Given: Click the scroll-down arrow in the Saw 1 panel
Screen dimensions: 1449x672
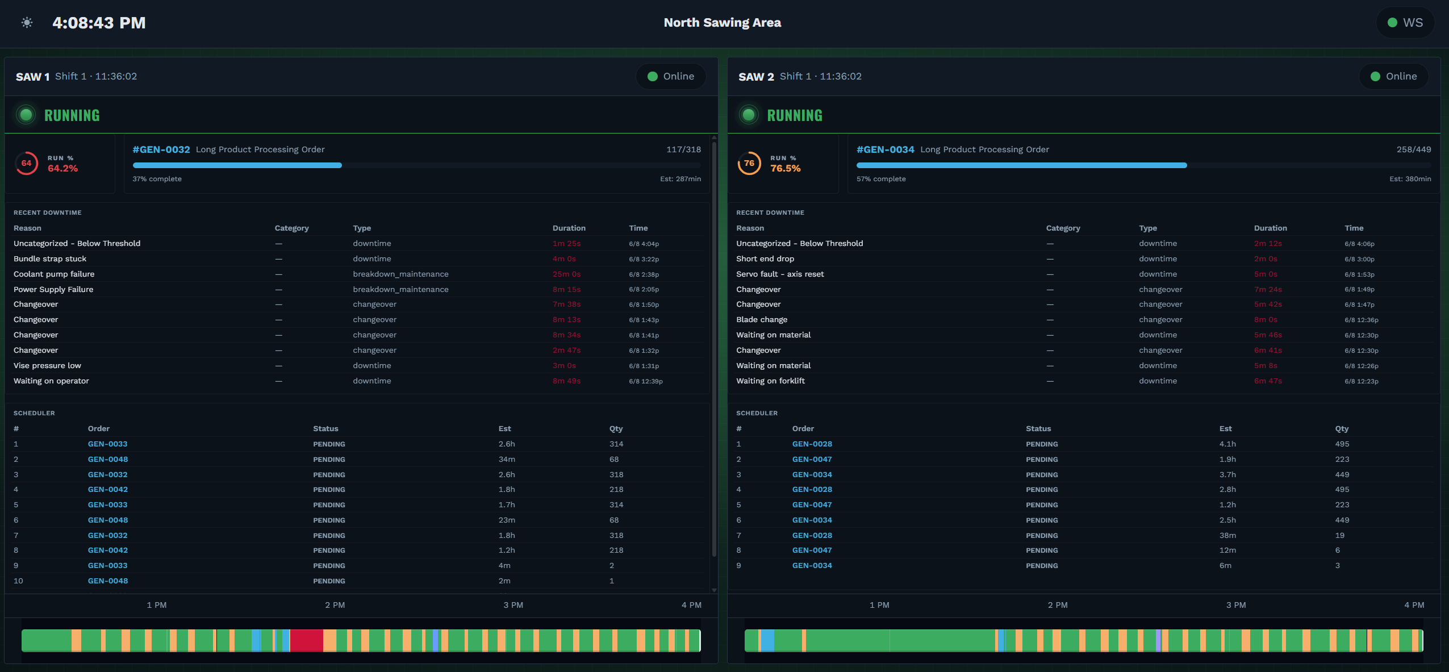Looking at the screenshot, I should tap(714, 590).
